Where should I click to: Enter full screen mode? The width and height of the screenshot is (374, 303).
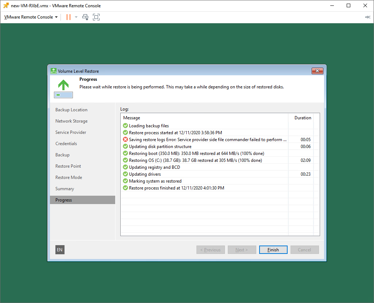[96, 17]
